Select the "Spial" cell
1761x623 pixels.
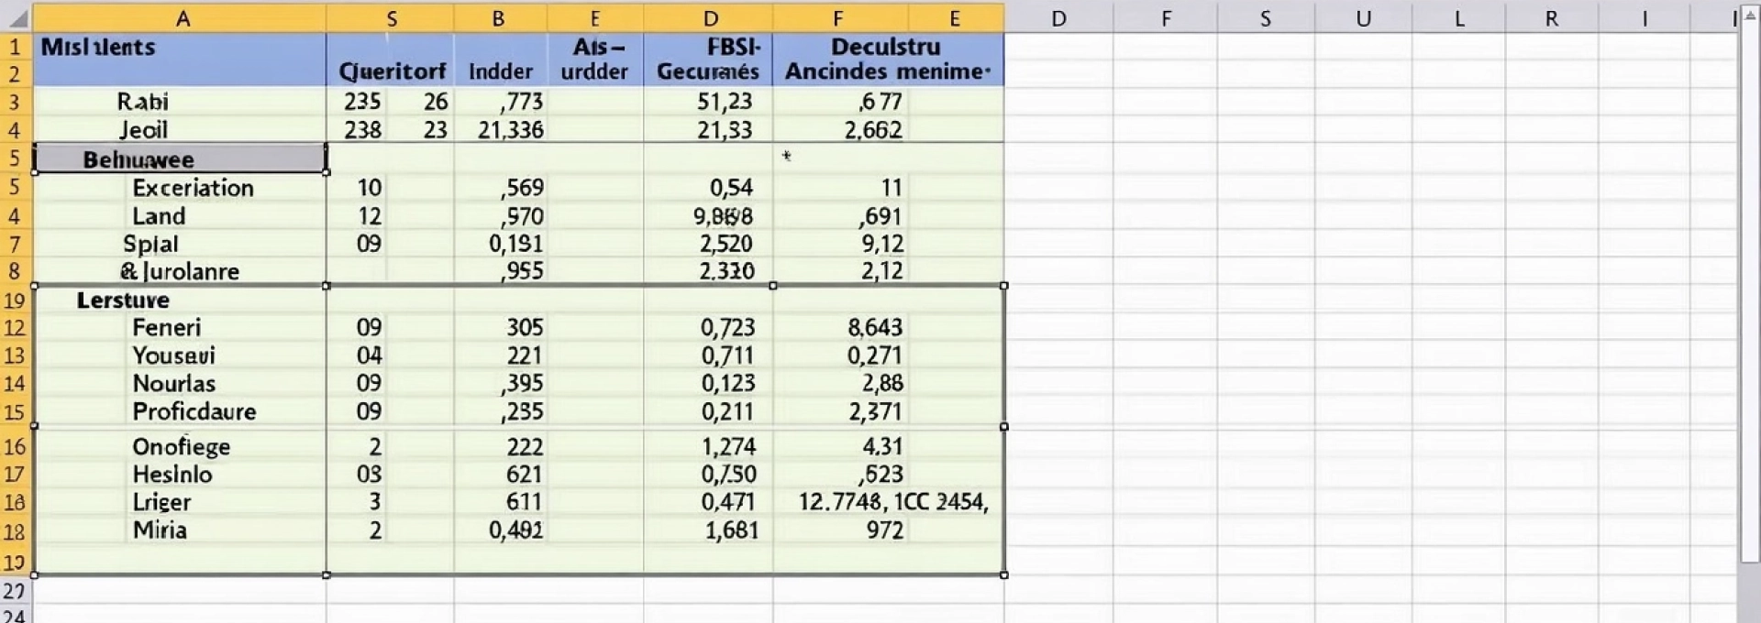point(180,244)
